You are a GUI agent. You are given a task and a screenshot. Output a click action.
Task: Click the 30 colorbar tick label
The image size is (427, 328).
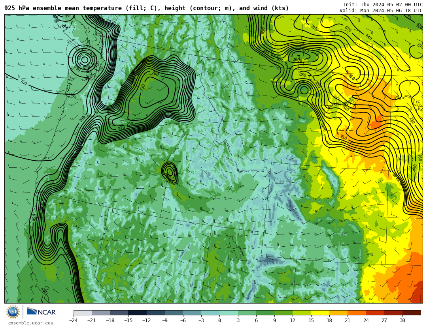[x=402, y=321]
